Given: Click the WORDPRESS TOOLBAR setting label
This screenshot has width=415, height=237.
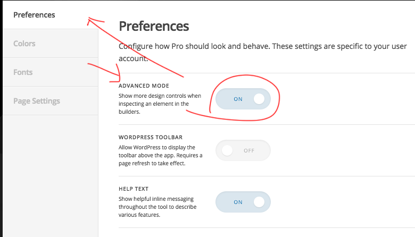Looking at the screenshot, I should click(151, 138).
